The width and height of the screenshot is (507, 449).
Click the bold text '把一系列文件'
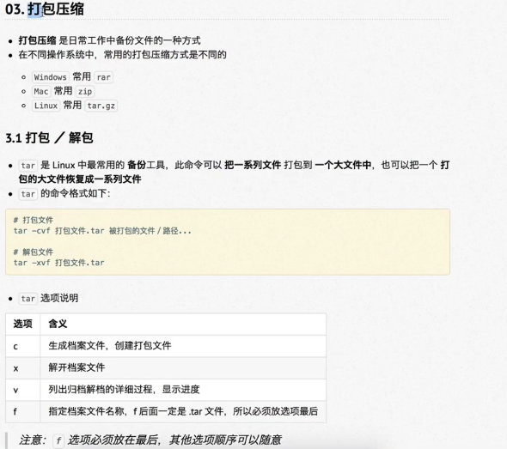(x=253, y=165)
